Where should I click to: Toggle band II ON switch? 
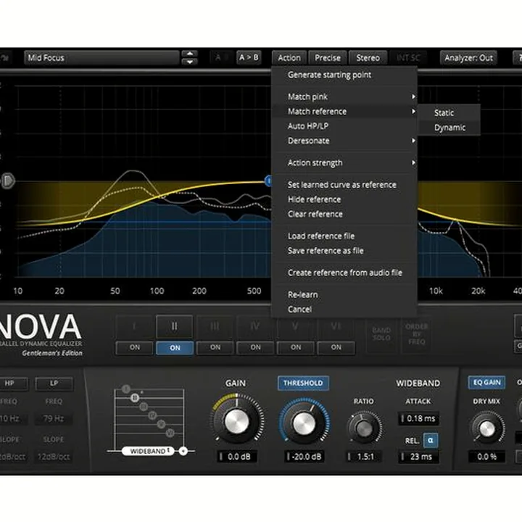coord(175,348)
